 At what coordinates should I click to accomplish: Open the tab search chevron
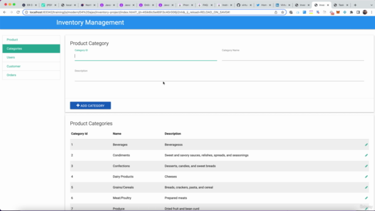click(x=371, y=5)
